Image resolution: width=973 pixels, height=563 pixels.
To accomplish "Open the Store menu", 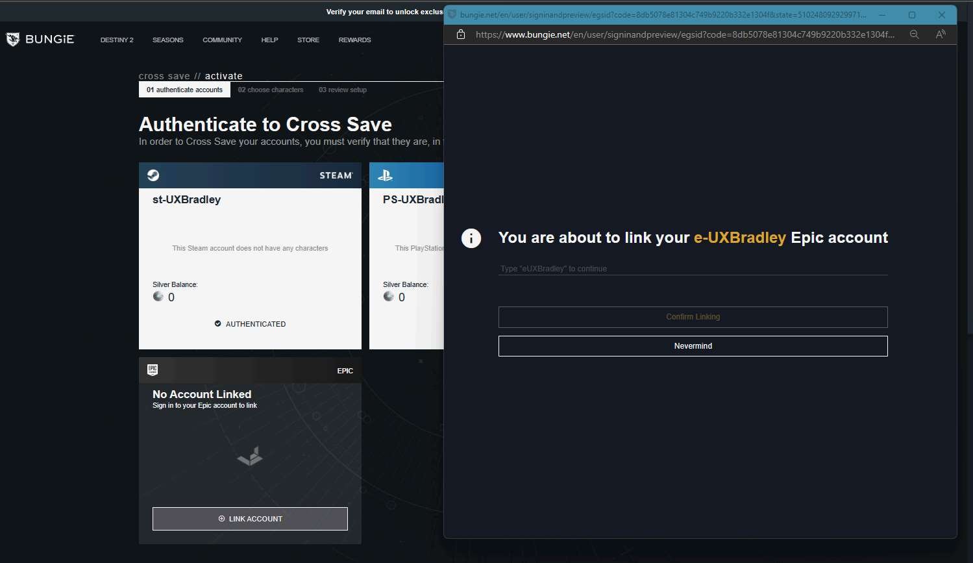I will 308,40.
